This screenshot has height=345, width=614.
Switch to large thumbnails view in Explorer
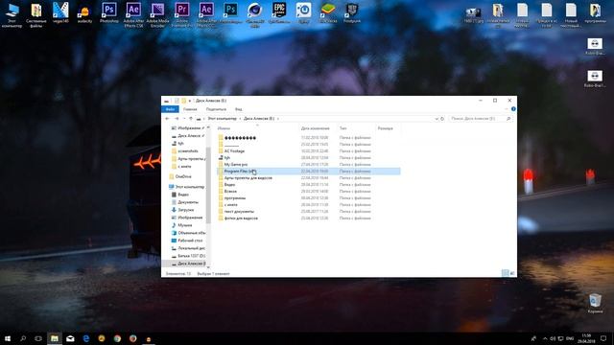511,273
